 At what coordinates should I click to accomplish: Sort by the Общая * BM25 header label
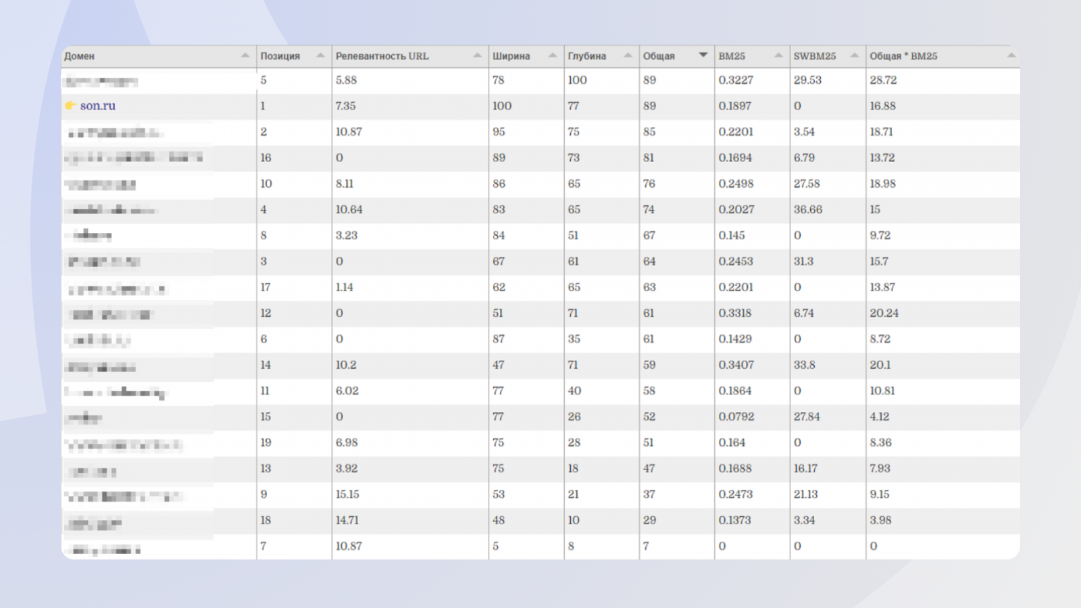(x=903, y=56)
